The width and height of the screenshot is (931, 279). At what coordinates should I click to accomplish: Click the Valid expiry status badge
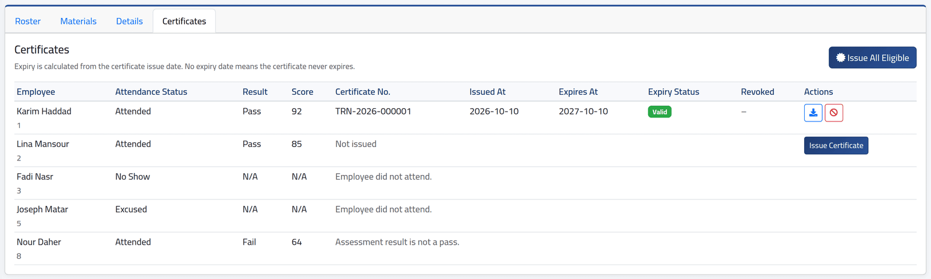pyautogui.click(x=660, y=112)
